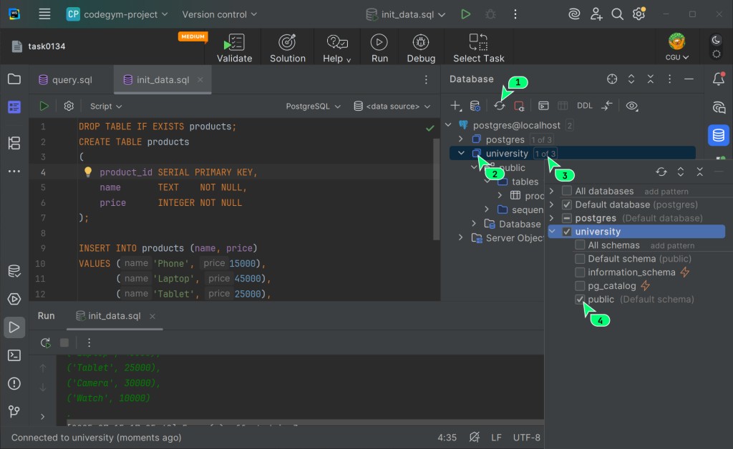733x449 pixels.
Task: Check the All databases checkbox
Action: click(x=567, y=191)
